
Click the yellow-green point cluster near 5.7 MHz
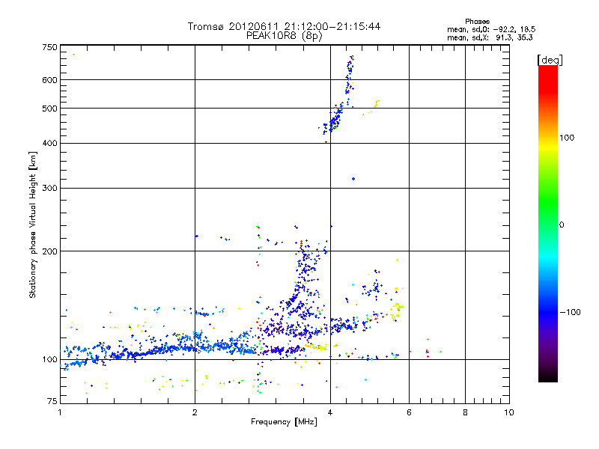pos(397,311)
